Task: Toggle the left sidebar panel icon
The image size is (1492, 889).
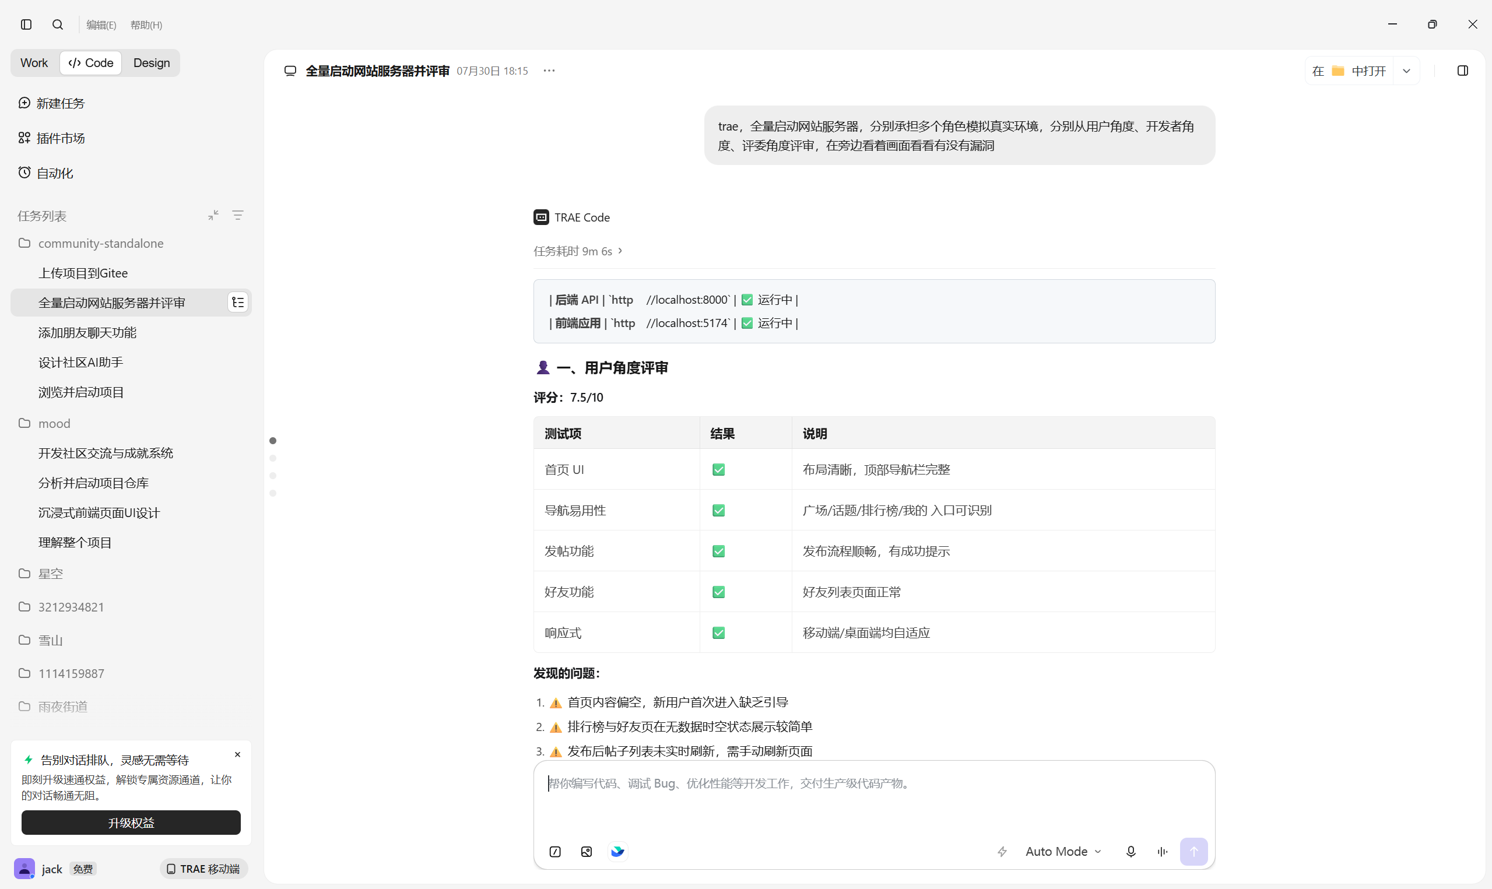Action: (x=26, y=24)
